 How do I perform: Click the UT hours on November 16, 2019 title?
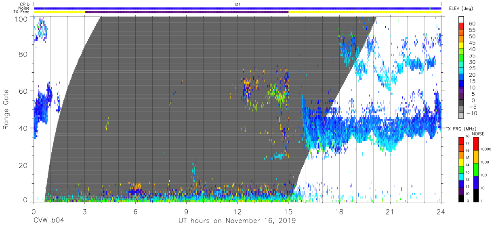click(237, 221)
